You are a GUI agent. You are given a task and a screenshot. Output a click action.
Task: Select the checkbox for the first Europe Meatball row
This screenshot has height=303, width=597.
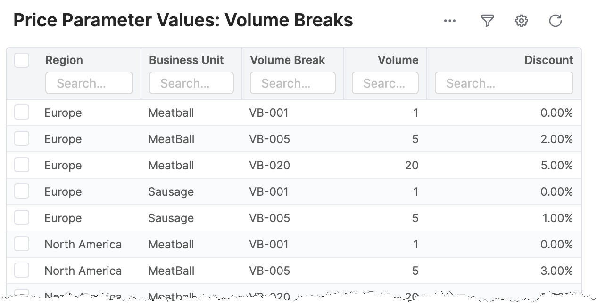(22, 112)
